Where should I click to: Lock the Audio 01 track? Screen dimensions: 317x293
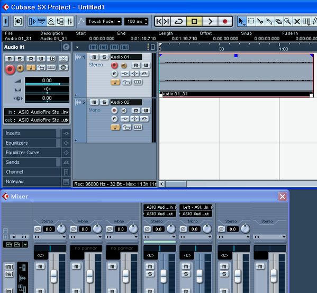point(126,82)
